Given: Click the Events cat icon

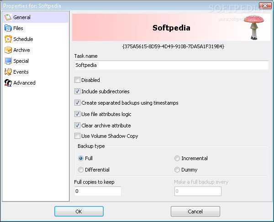Looking at the screenshot, I should [x=8, y=72].
